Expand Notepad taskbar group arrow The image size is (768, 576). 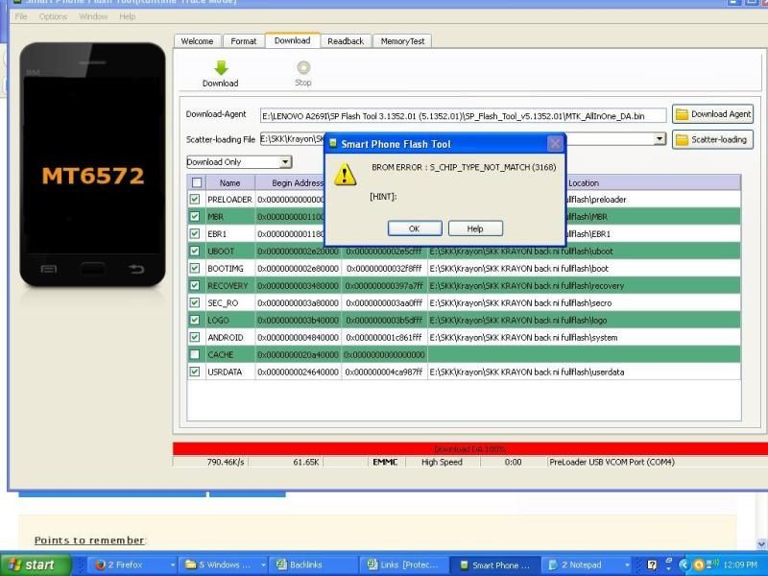[x=627, y=565]
